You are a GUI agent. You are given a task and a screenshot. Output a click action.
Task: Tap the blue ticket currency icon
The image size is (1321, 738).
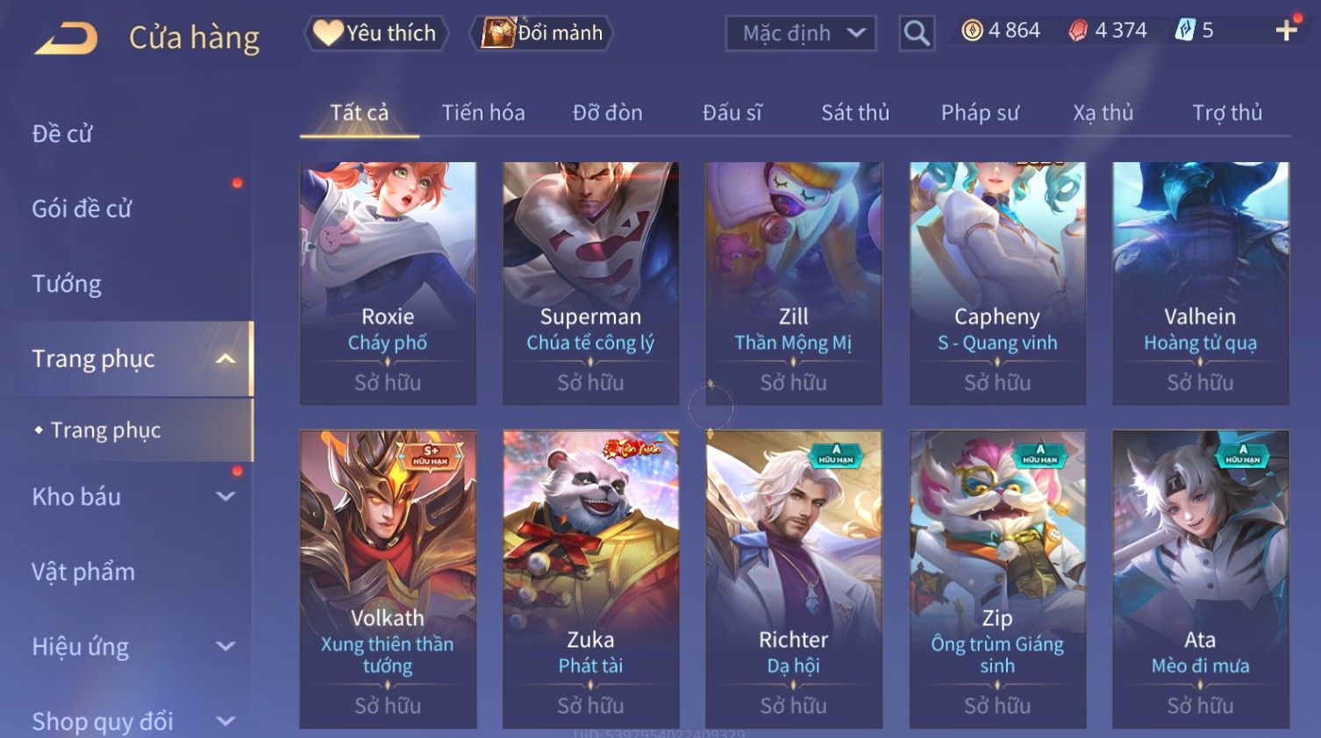coord(1185,31)
